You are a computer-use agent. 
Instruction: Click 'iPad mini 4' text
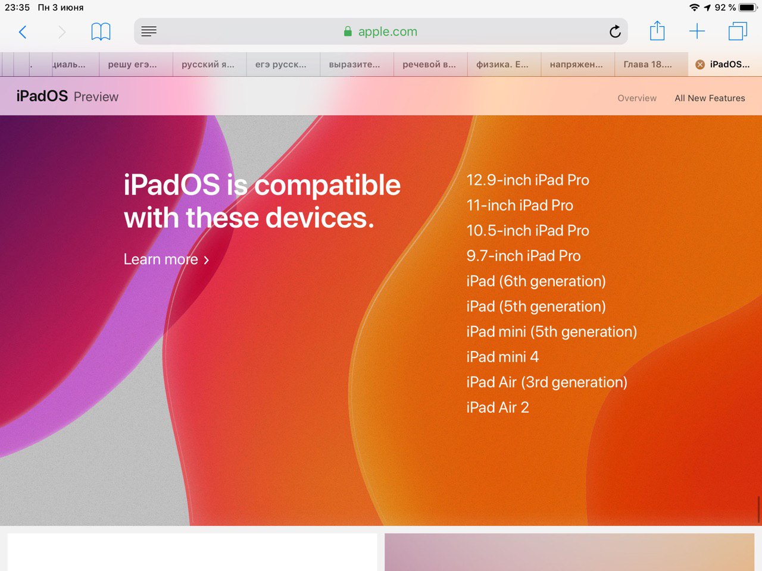click(502, 357)
